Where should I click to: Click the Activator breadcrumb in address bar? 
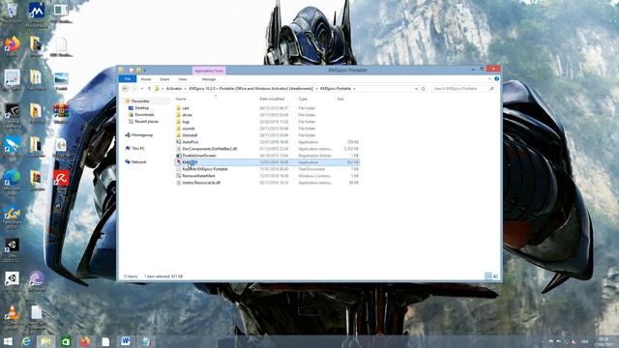(174, 89)
